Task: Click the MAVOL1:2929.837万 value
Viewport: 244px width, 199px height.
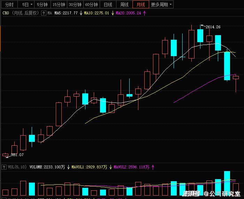Action: coord(89,167)
